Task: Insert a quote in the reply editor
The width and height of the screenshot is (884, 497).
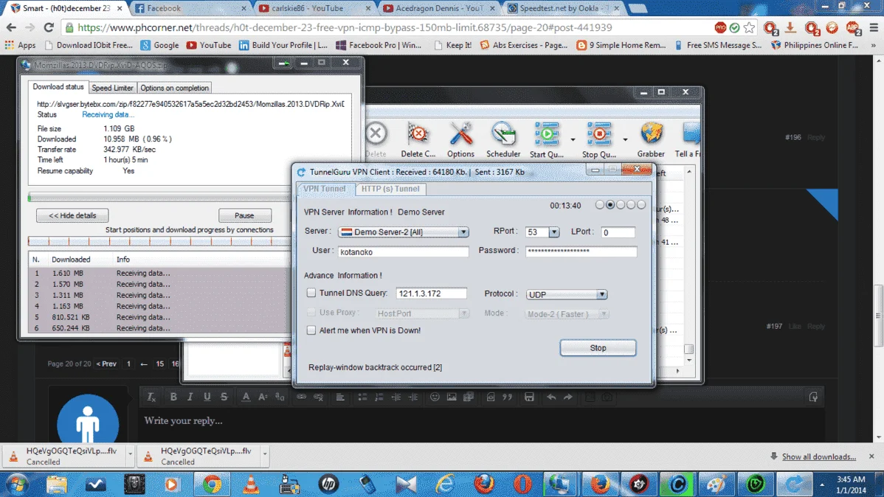Action: (x=508, y=397)
